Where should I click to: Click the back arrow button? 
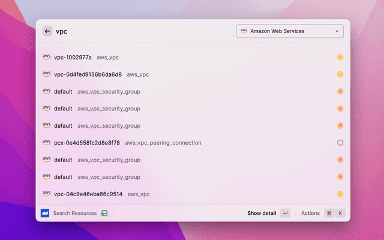click(47, 31)
